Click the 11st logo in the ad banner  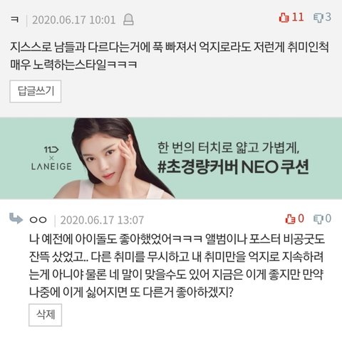[51, 149]
